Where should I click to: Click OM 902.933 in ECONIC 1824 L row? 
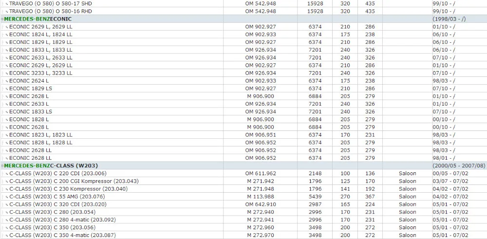pos(261,35)
